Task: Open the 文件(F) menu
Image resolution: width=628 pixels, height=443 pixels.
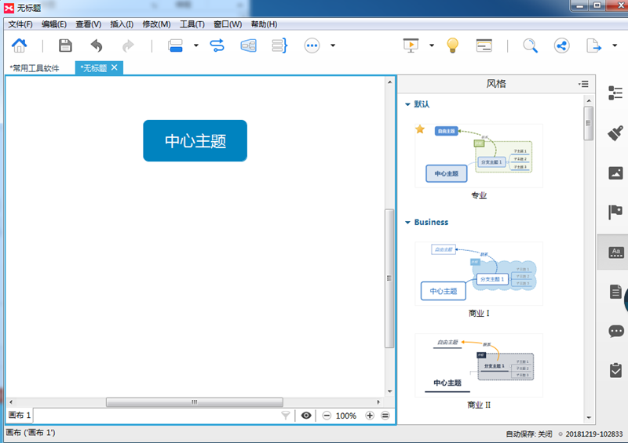Action: coord(20,24)
